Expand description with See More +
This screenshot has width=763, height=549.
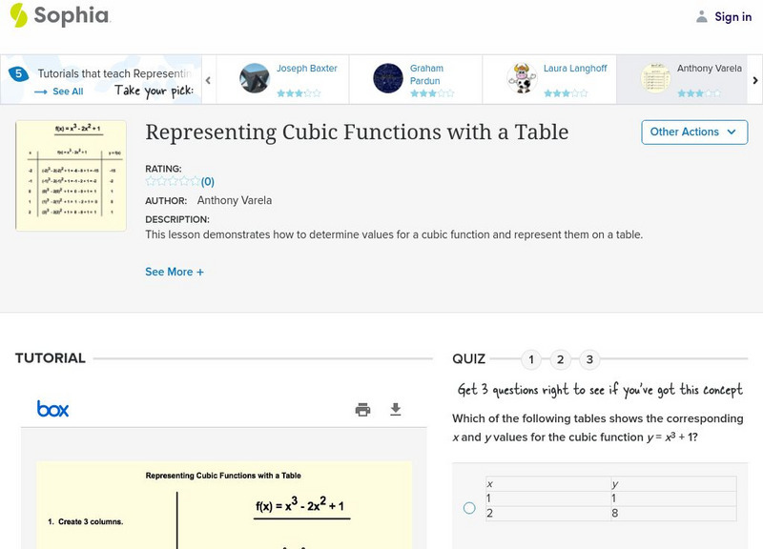tap(175, 272)
